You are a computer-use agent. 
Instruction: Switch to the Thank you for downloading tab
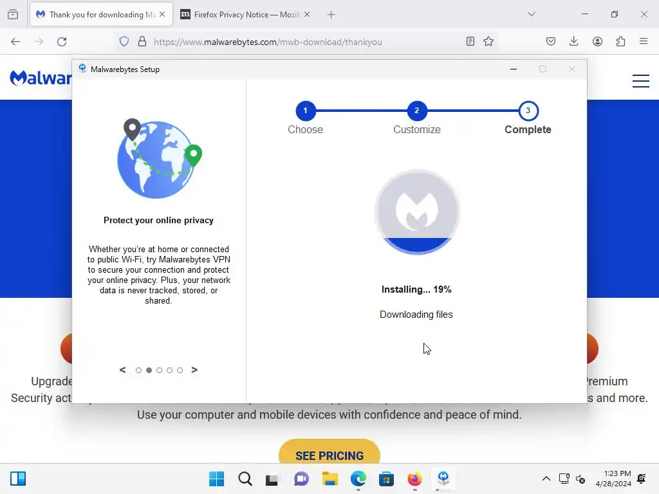pos(101,15)
